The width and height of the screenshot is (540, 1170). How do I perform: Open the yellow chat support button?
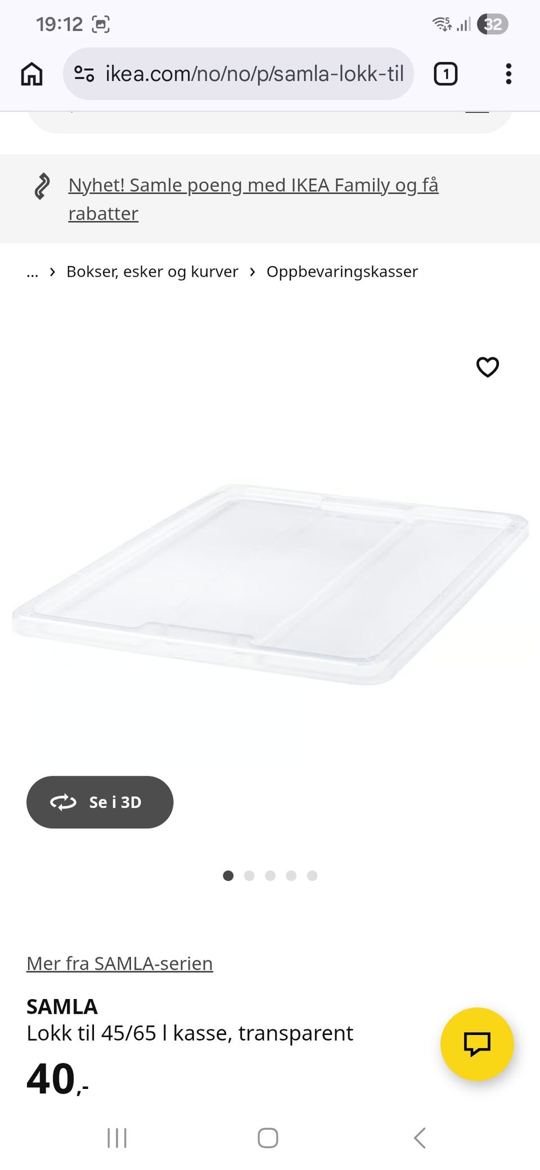click(477, 1044)
